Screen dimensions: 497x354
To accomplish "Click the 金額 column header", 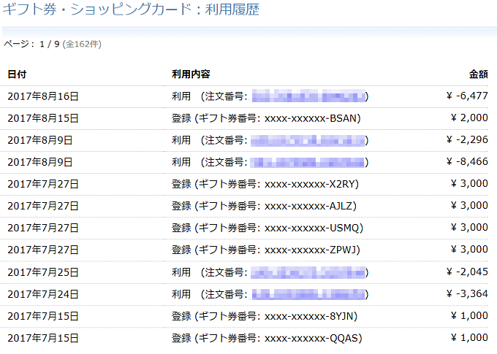I will click(478, 74).
